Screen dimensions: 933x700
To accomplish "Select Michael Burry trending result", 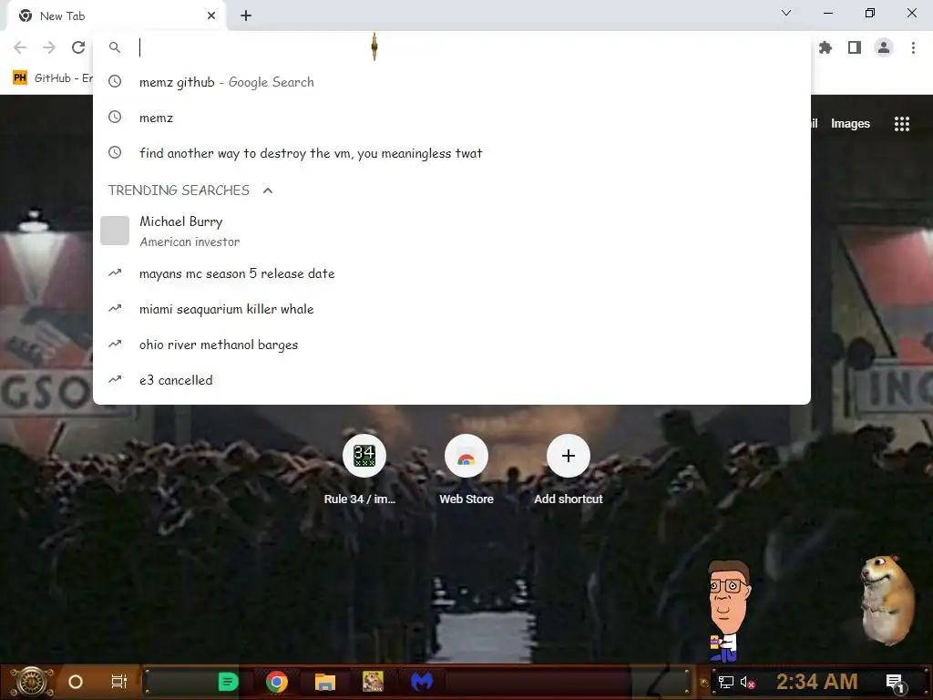I will coord(452,231).
